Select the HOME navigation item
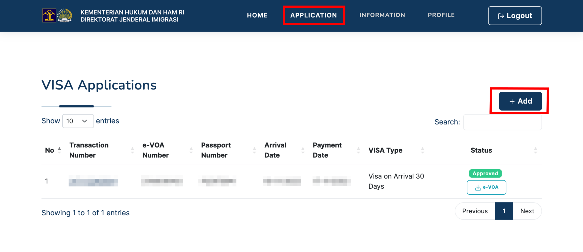 pos(257,15)
